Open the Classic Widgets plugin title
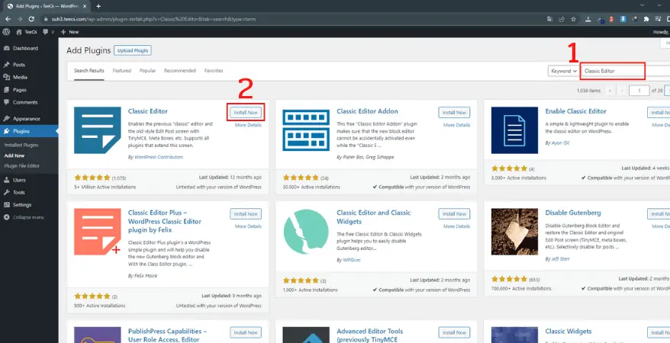 coord(569,331)
